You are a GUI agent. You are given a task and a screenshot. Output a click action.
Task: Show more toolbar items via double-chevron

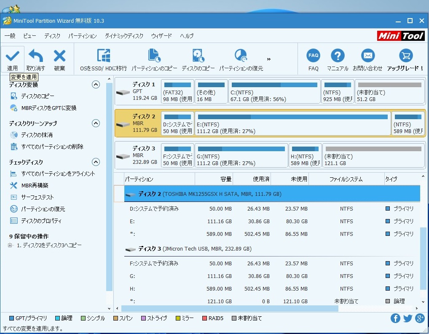click(269, 59)
